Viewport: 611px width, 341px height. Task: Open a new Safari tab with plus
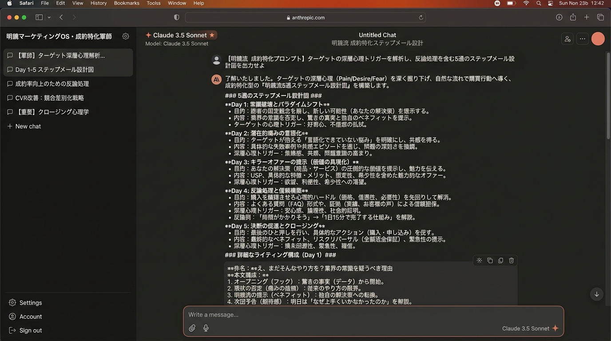pos(587,17)
